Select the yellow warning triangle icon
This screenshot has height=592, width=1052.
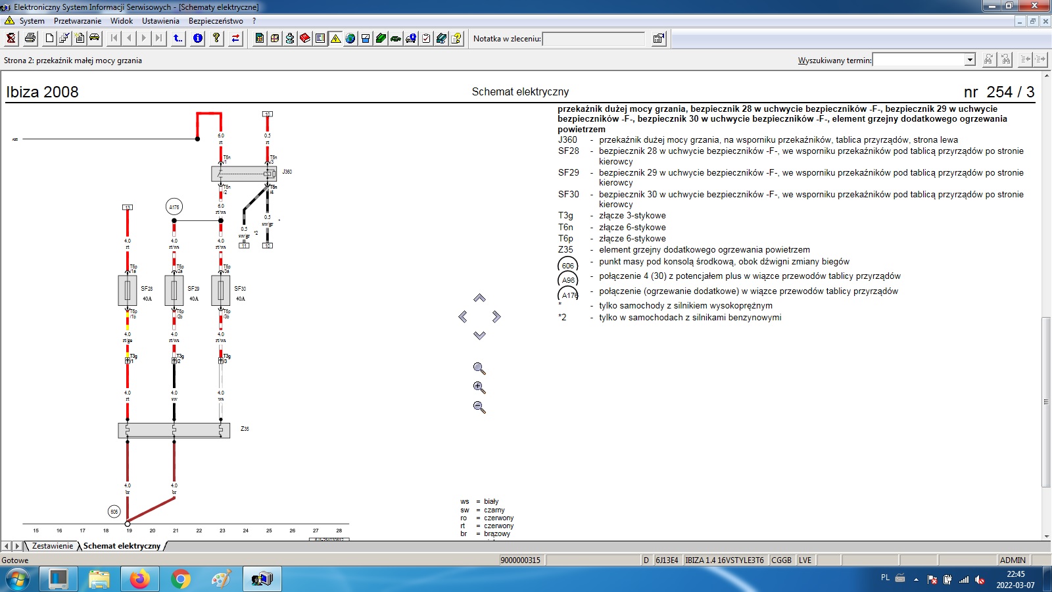click(x=335, y=38)
